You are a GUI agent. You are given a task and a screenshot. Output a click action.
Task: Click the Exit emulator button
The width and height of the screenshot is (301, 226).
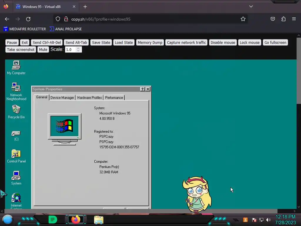click(x=25, y=42)
